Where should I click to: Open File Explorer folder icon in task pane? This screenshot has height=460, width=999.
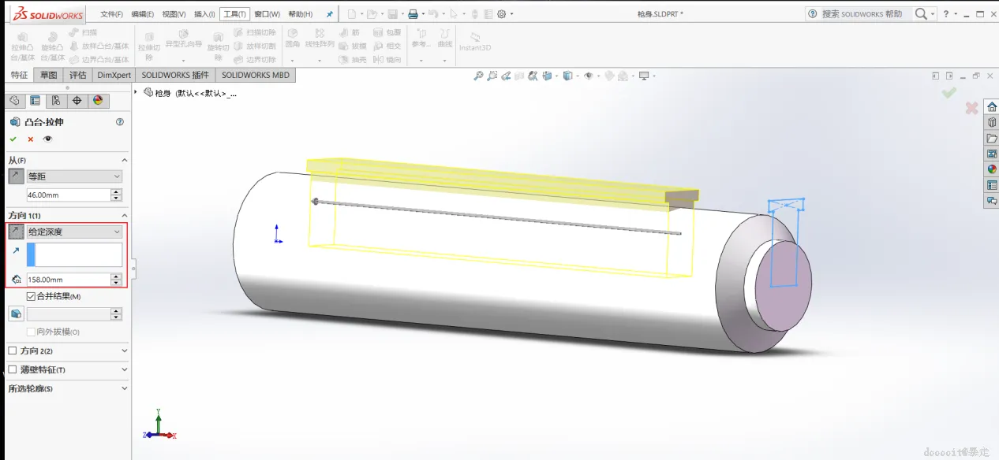click(x=992, y=138)
